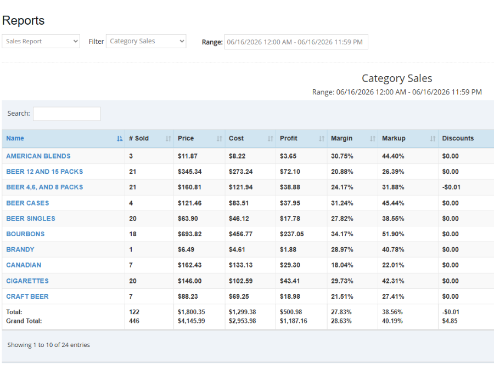494x370 pixels.
Task: Click the date Range input field
Action: click(296, 42)
